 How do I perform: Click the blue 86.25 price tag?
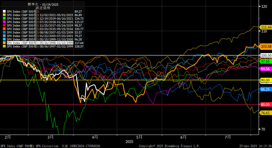coord(265,89)
